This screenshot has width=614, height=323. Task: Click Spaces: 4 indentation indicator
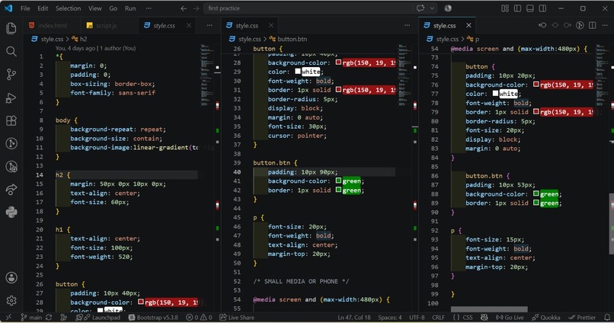coord(389,318)
